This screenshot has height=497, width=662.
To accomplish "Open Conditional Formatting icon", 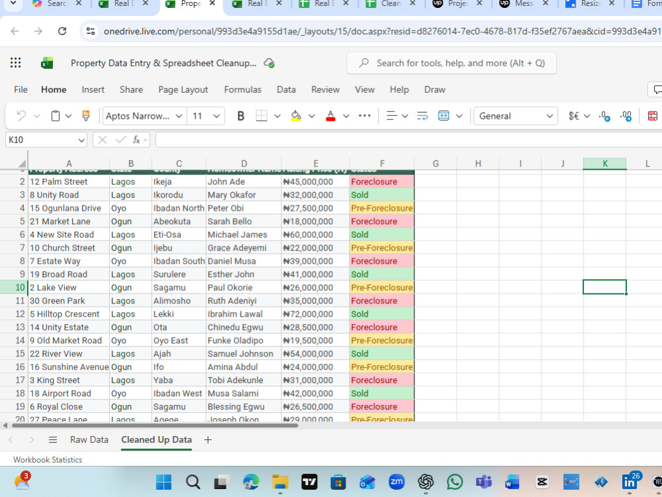I will [x=652, y=116].
